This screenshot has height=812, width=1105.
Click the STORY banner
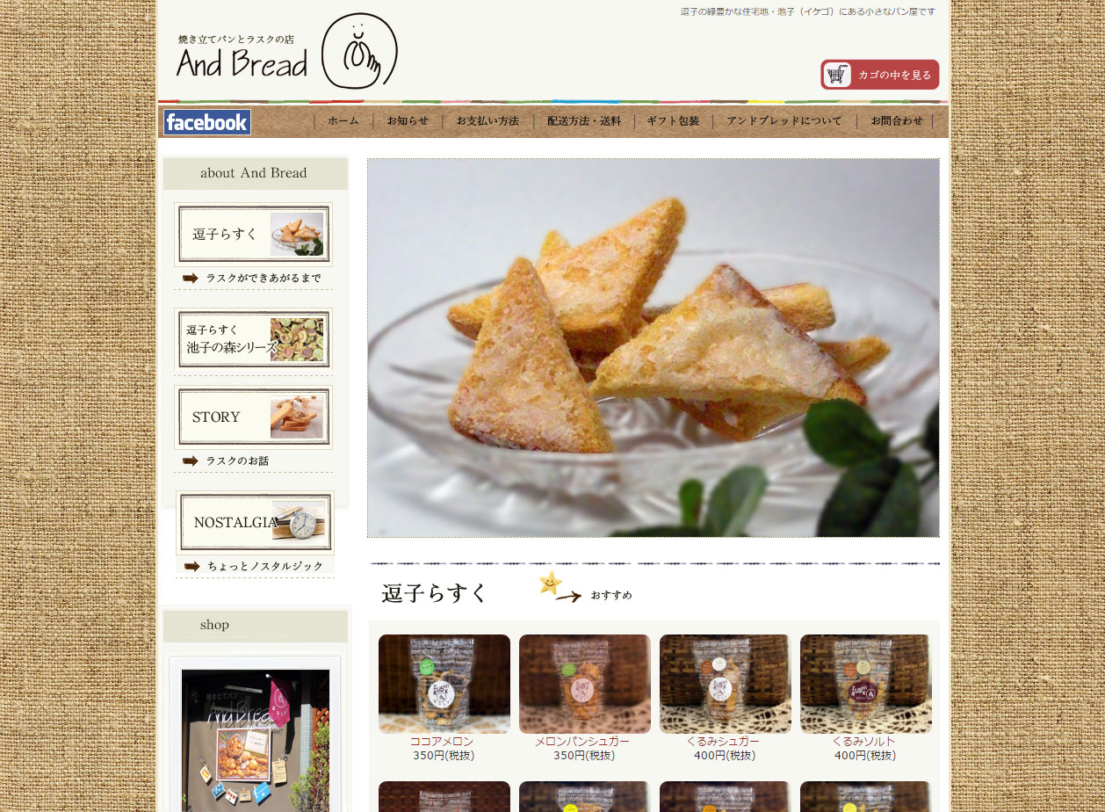pyautogui.click(x=253, y=417)
